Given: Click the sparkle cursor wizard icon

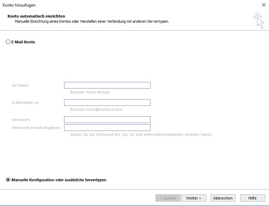Looking at the screenshot, I should click(258, 20).
